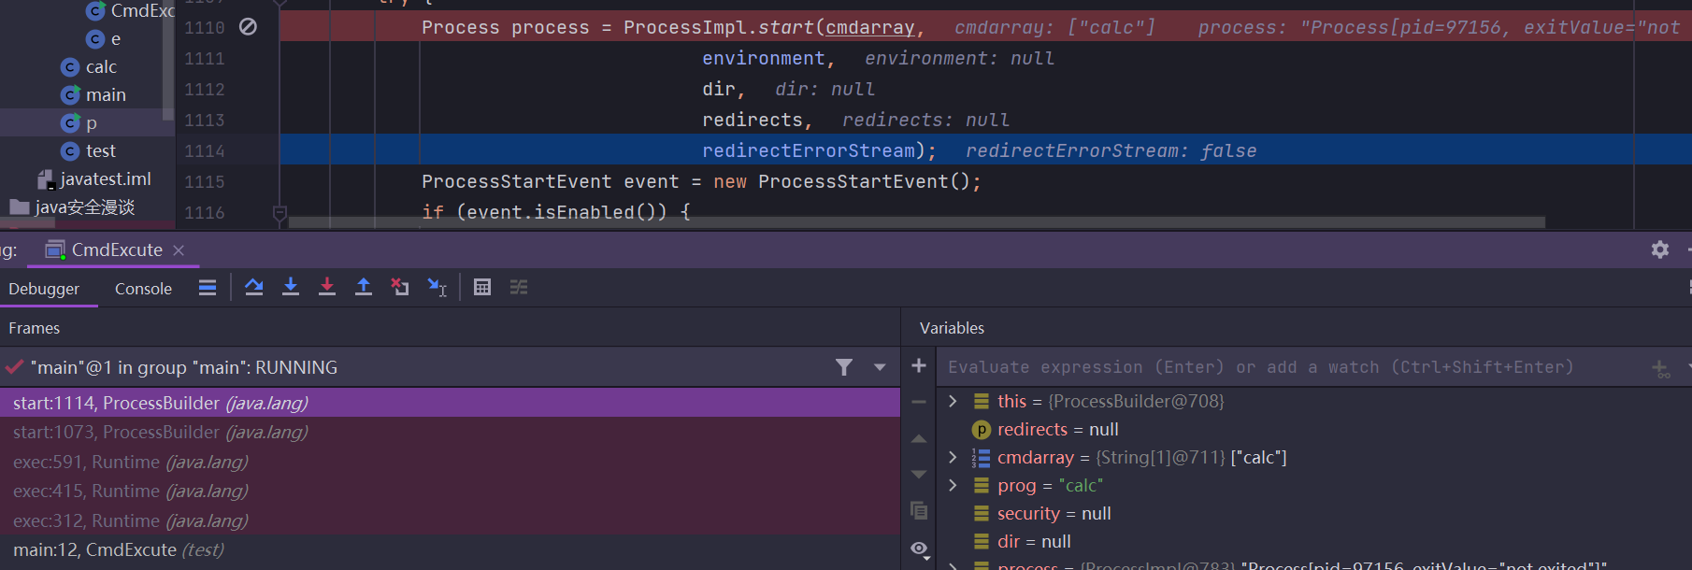The width and height of the screenshot is (1692, 570).
Task: Click the Show Execution Point icon
Action: pos(208,287)
